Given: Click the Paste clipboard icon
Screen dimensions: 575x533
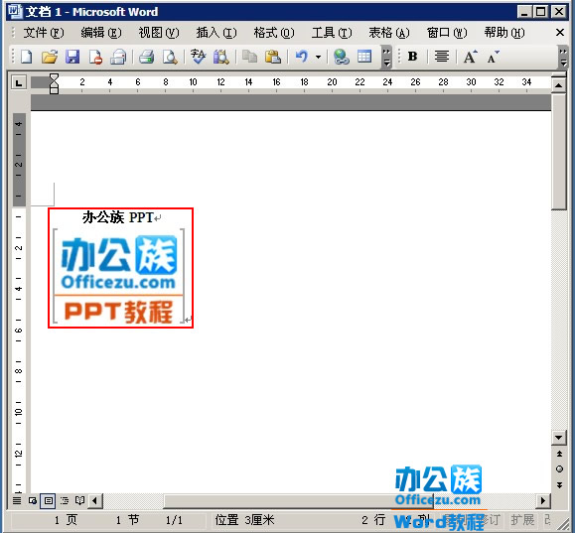Looking at the screenshot, I should pyautogui.click(x=273, y=58).
